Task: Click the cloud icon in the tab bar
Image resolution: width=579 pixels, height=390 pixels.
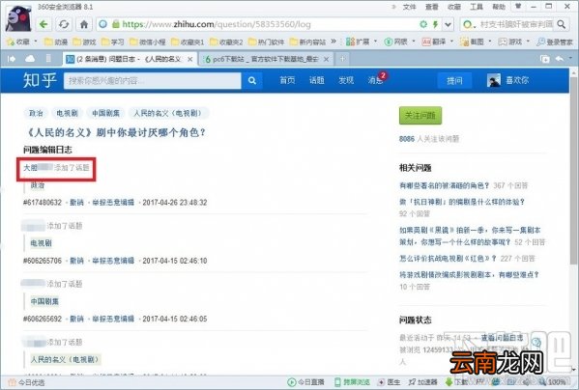Action: click(30, 59)
